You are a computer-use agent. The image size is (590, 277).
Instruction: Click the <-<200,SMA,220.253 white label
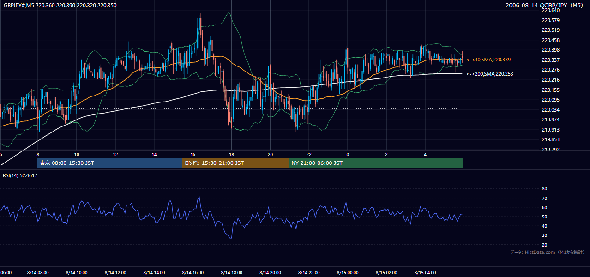pos(489,74)
